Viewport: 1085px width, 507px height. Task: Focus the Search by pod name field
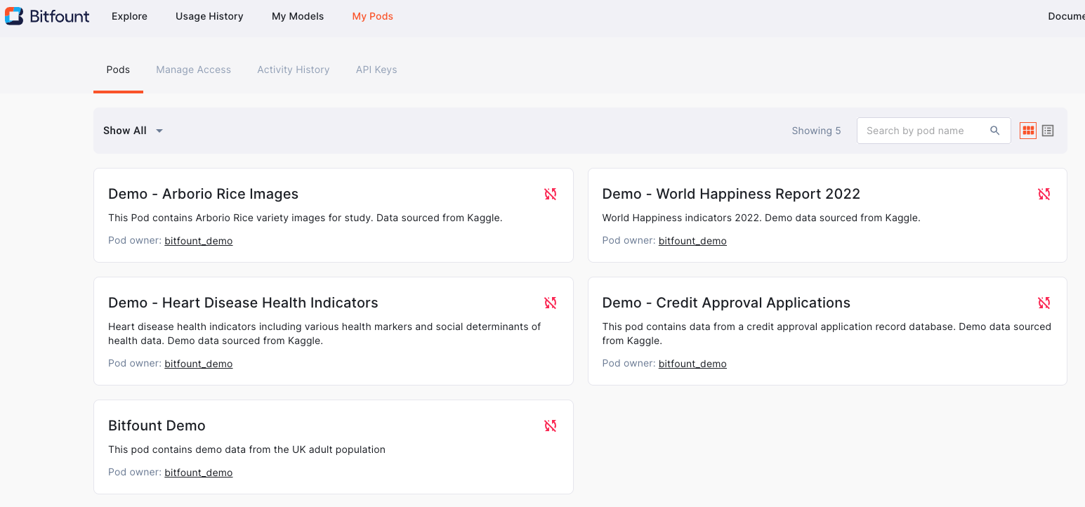[x=933, y=131]
